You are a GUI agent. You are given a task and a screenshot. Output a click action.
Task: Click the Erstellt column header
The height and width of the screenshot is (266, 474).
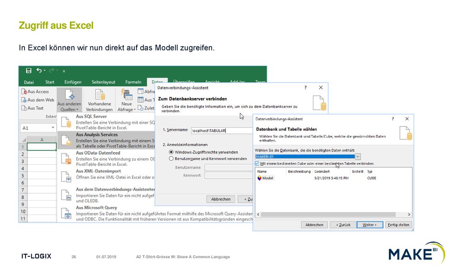358,171
